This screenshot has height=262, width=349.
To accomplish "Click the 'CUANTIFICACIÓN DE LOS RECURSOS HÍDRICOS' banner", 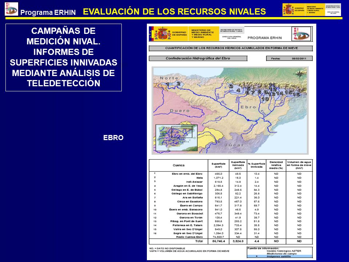I will [231, 48].
